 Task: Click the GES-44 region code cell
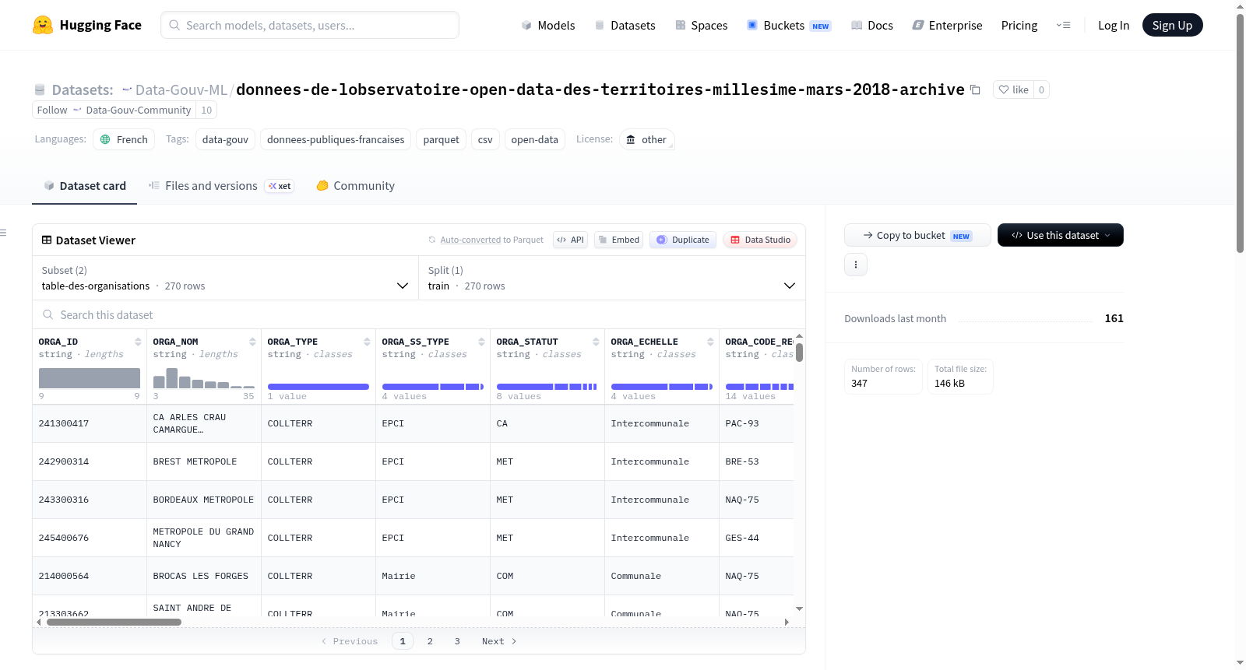click(x=756, y=538)
